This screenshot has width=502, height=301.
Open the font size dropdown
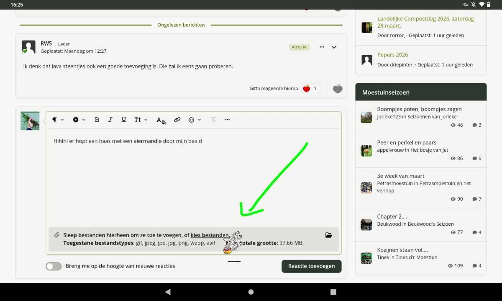pos(141,120)
